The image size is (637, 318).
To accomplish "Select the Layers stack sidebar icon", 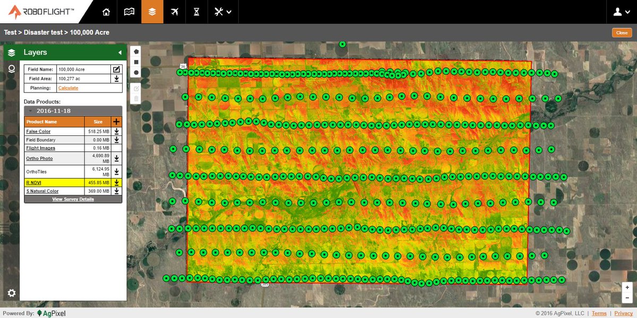I will [x=12, y=53].
